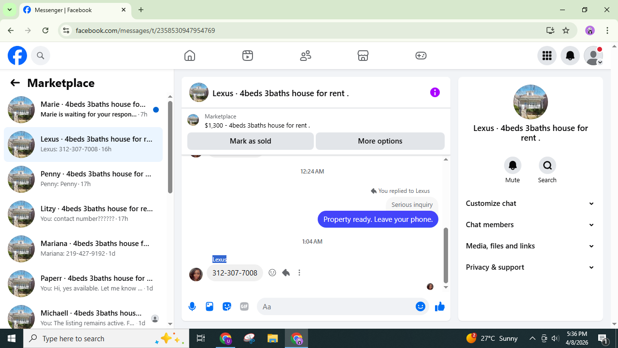Expand the Chat members section
Image resolution: width=618 pixels, height=348 pixels.
530,225
